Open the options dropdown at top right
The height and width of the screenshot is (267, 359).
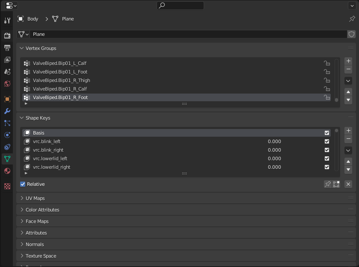click(x=352, y=6)
